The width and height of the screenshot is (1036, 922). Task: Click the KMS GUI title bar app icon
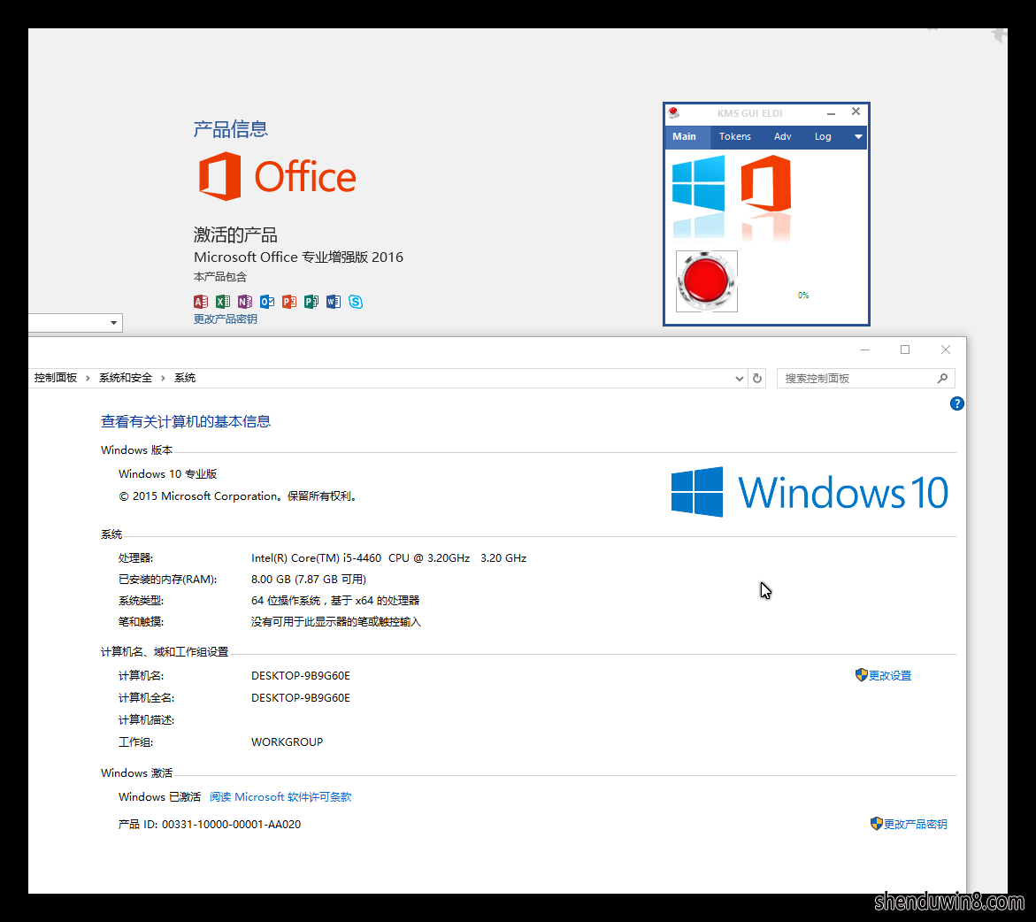(x=674, y=113)
